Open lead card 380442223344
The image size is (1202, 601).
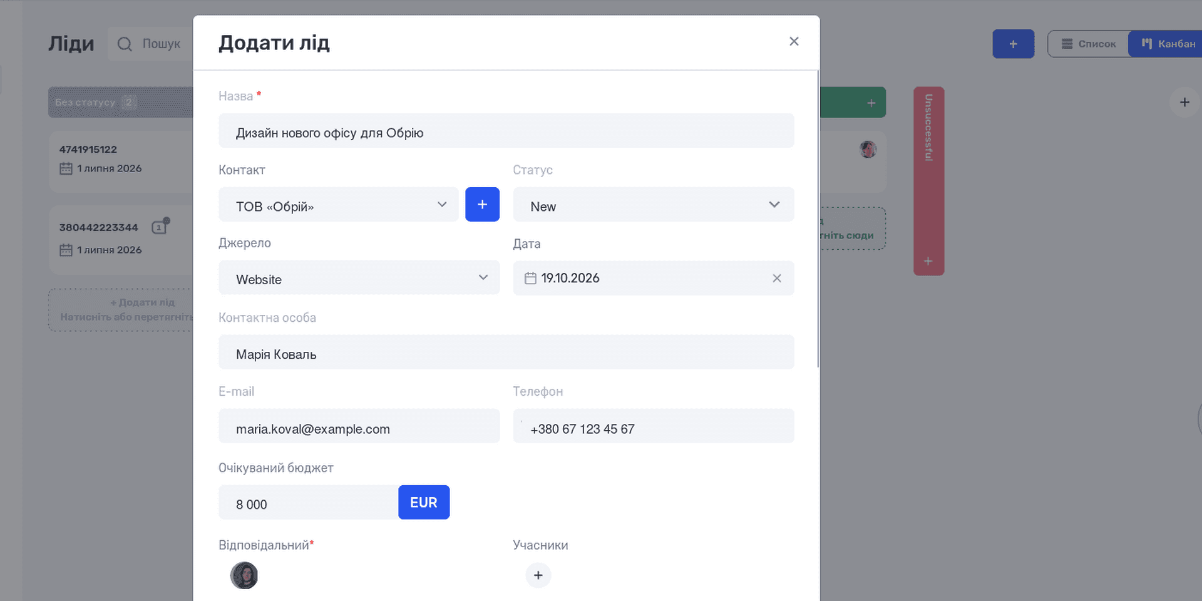[121, 239]
